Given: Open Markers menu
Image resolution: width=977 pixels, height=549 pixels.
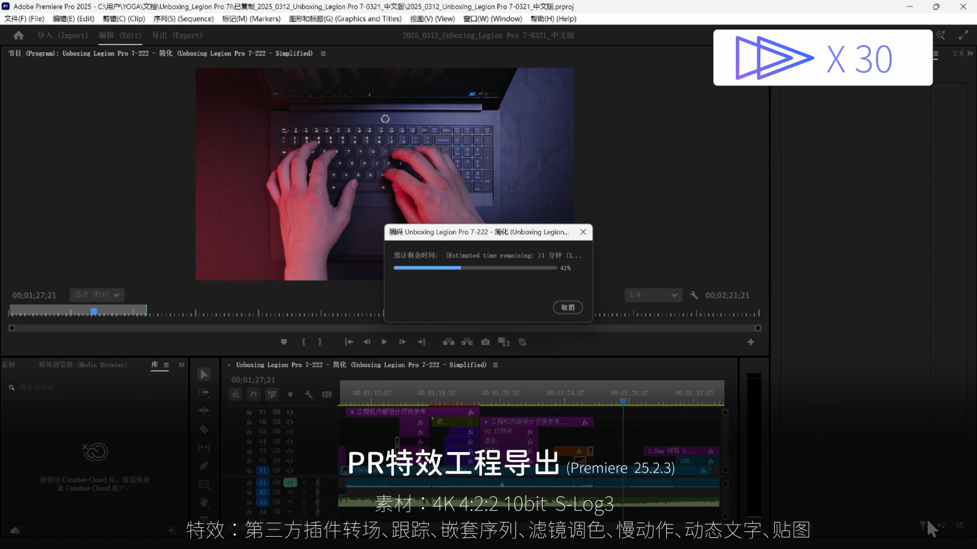Looking at the screenshot, I should 251,19.
